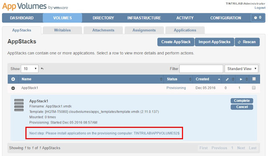Screen dimensions: 268x156
Task: Tick the select-all checkbox in table header
Action: point(254,79)
